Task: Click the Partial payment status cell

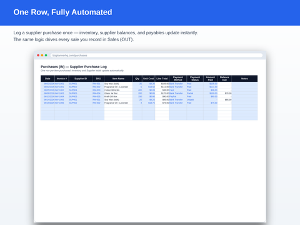Action: tap(195, 93)
